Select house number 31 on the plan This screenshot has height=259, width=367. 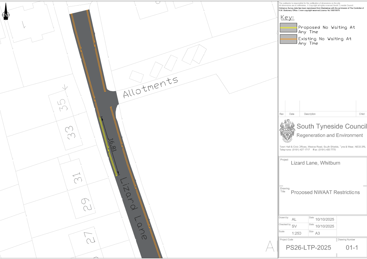coord(76,177)
